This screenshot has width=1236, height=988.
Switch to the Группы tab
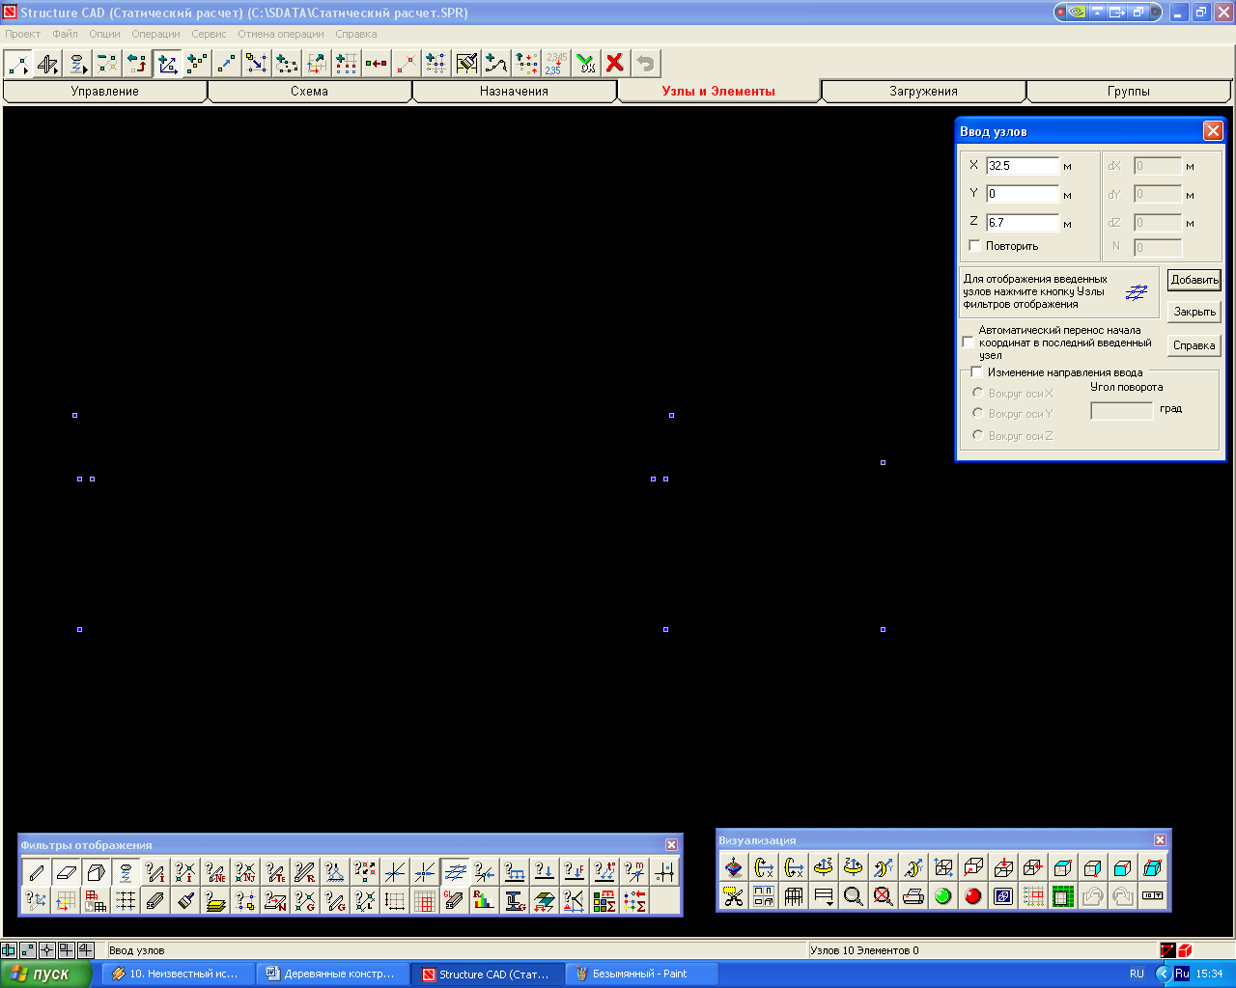[1129, 92]
